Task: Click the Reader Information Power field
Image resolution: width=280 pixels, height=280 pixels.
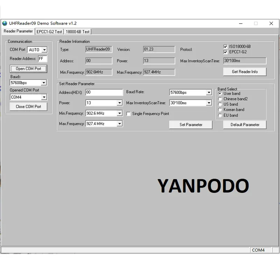Action: tap(159, 61)
